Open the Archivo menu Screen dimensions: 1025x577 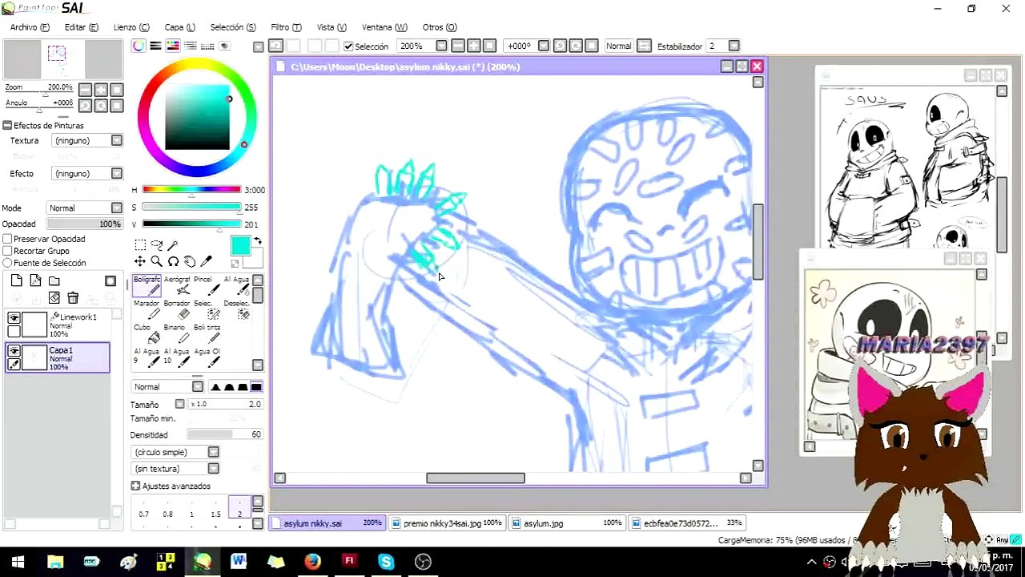tap(30, 27)
